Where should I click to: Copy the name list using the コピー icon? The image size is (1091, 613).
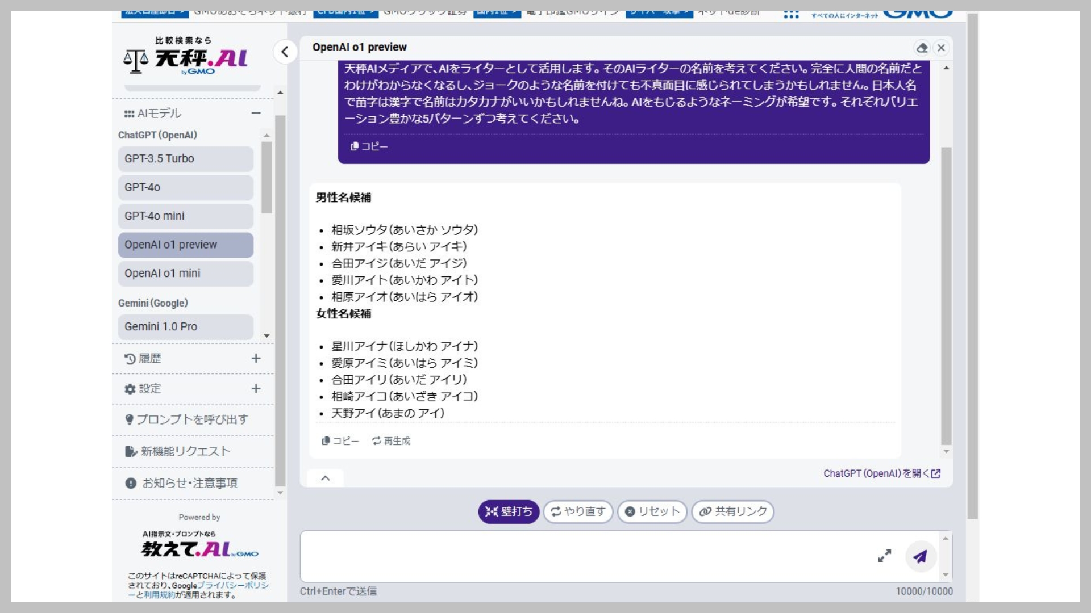click(340, 440)
